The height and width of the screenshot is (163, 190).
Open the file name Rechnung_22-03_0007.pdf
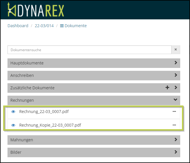44,112
